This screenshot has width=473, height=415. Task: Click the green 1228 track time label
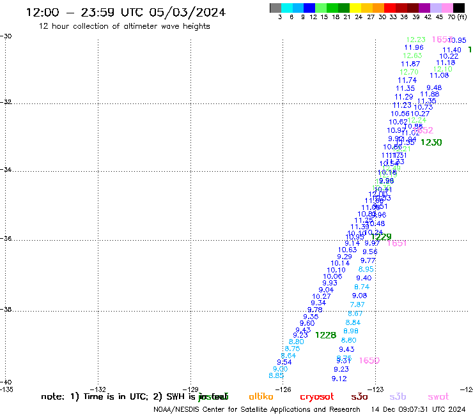325,335
